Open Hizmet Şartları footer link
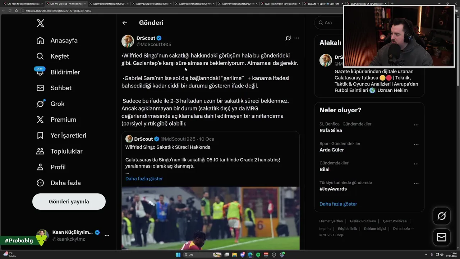Viewport: 460px width, 259px height. [x=331, y=221]
